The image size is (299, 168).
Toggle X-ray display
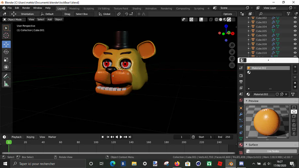tap(211, 20)
